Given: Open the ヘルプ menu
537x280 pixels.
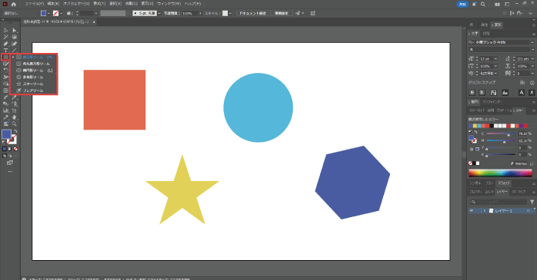Looking at the screenshot, I should coord(192,4).
